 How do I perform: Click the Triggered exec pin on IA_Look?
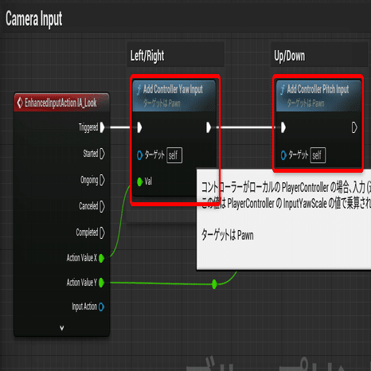pos(103,127)
